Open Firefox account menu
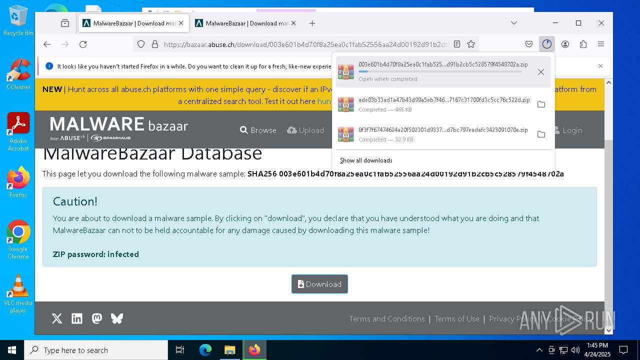Screen dimensions: 640x360 coord(565,44)
